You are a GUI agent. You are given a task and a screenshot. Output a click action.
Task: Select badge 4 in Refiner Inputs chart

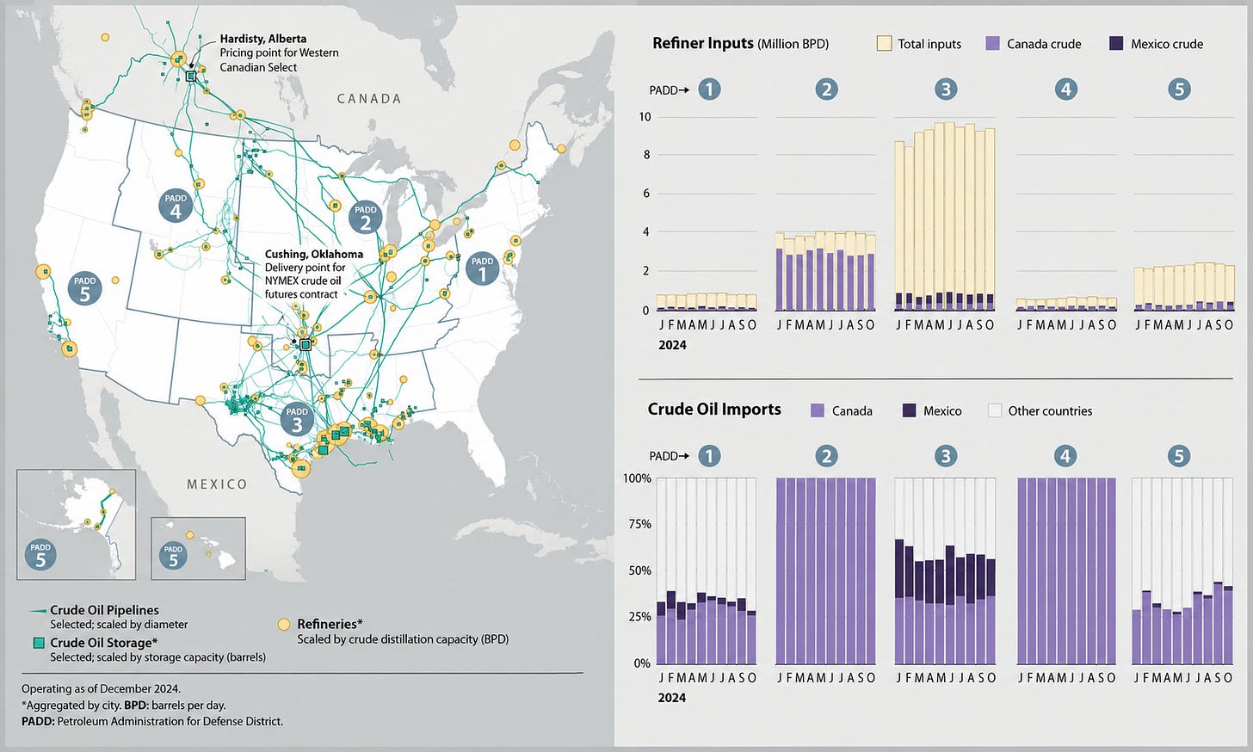pyautogui.click(x=1065, y=89)
